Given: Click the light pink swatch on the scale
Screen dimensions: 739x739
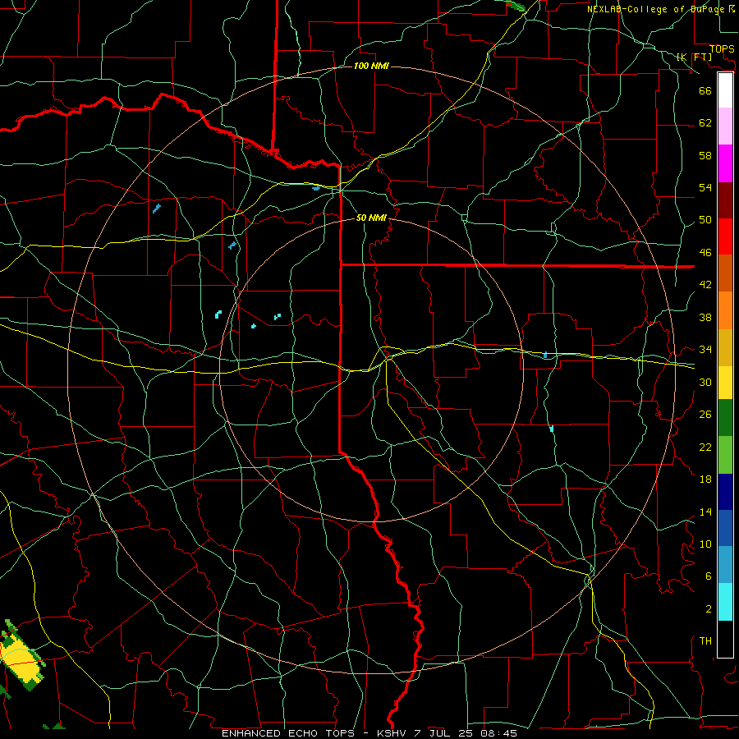Looking at the screenshot, I should (725, 126).
